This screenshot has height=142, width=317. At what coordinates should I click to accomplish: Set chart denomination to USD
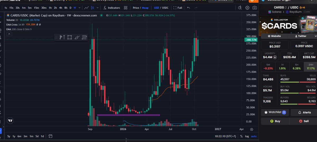point(157,8)
